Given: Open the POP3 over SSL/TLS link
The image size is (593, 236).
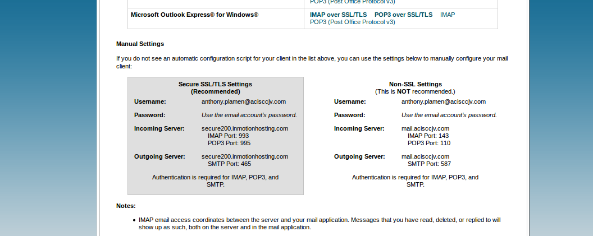Looking at the screenshot, I should coord(403,15).
